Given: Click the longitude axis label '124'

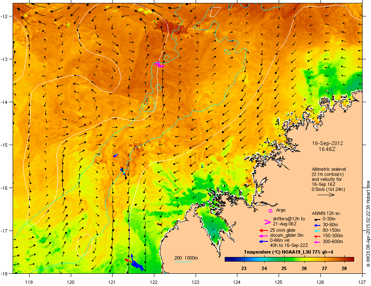Looking at the screenshot, I should coord(237,282).
